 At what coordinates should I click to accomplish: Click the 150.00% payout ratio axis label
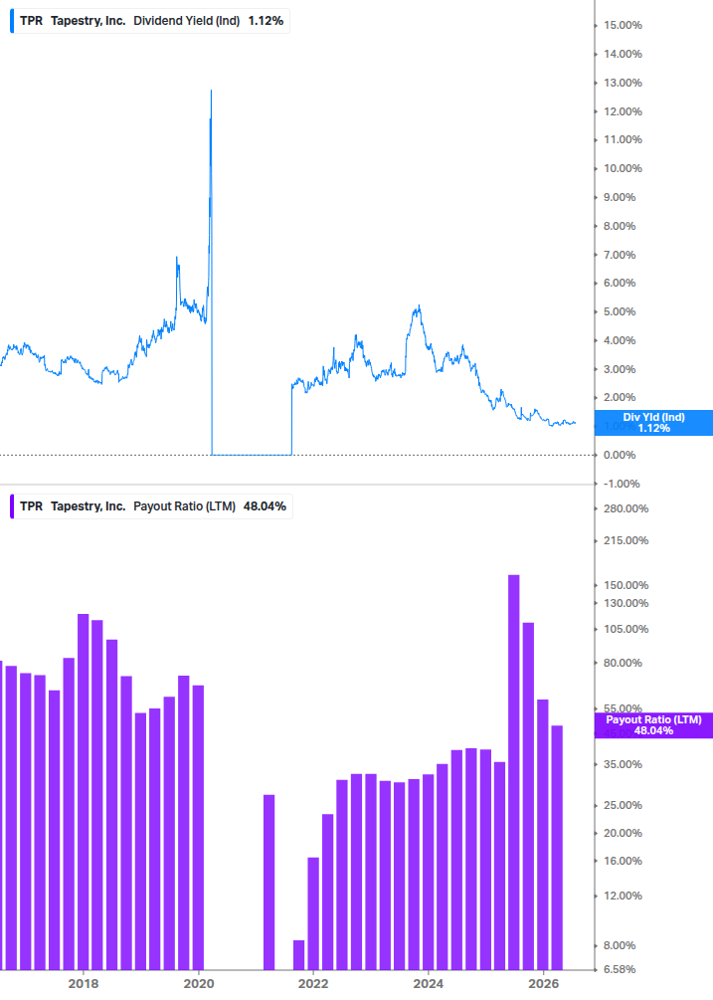pyautogui.click(x=625, y=585)
